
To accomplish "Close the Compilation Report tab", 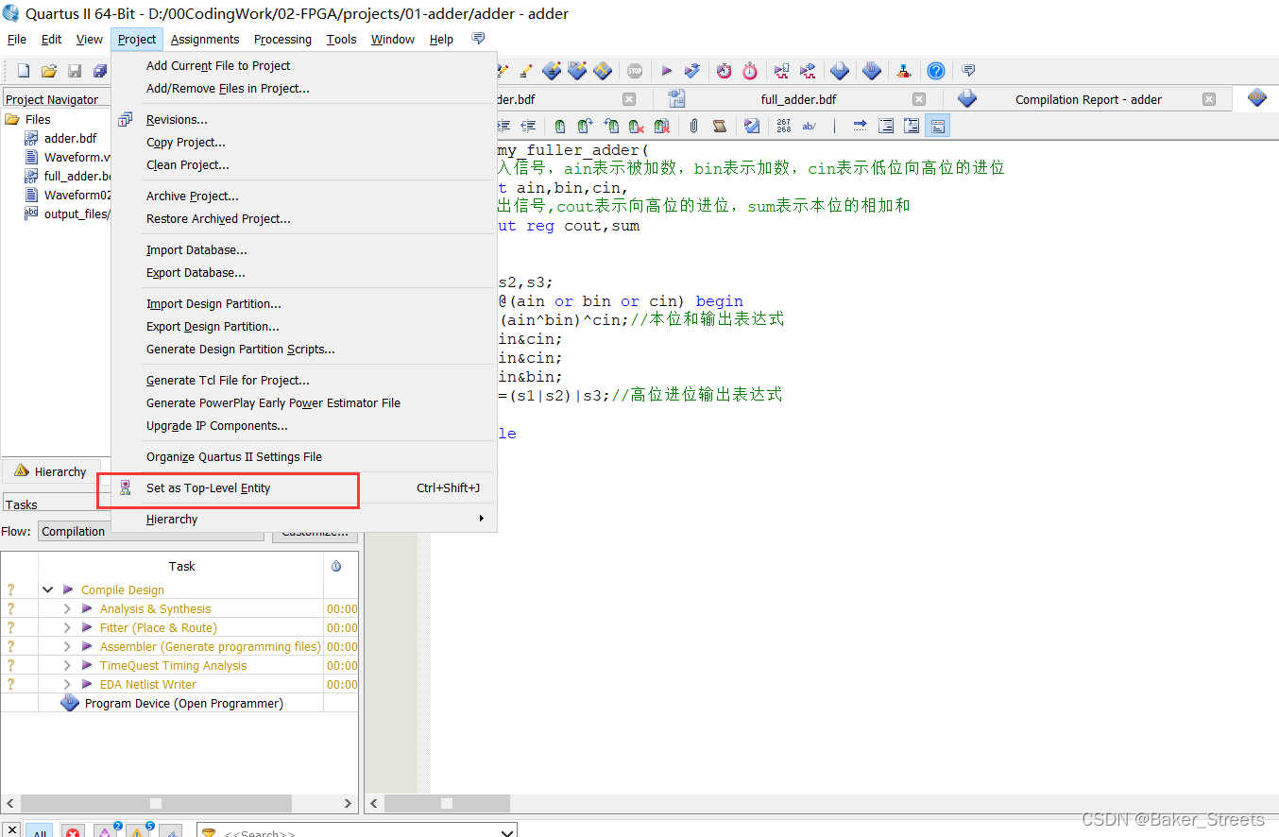I will 1209,99.
